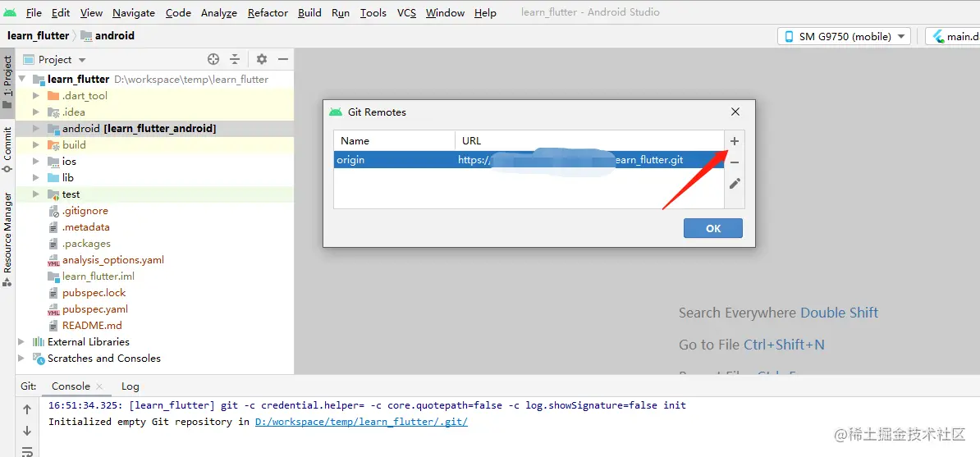
Task: Add a new Git remote with plus icon
Action: [x=735, y=141]
